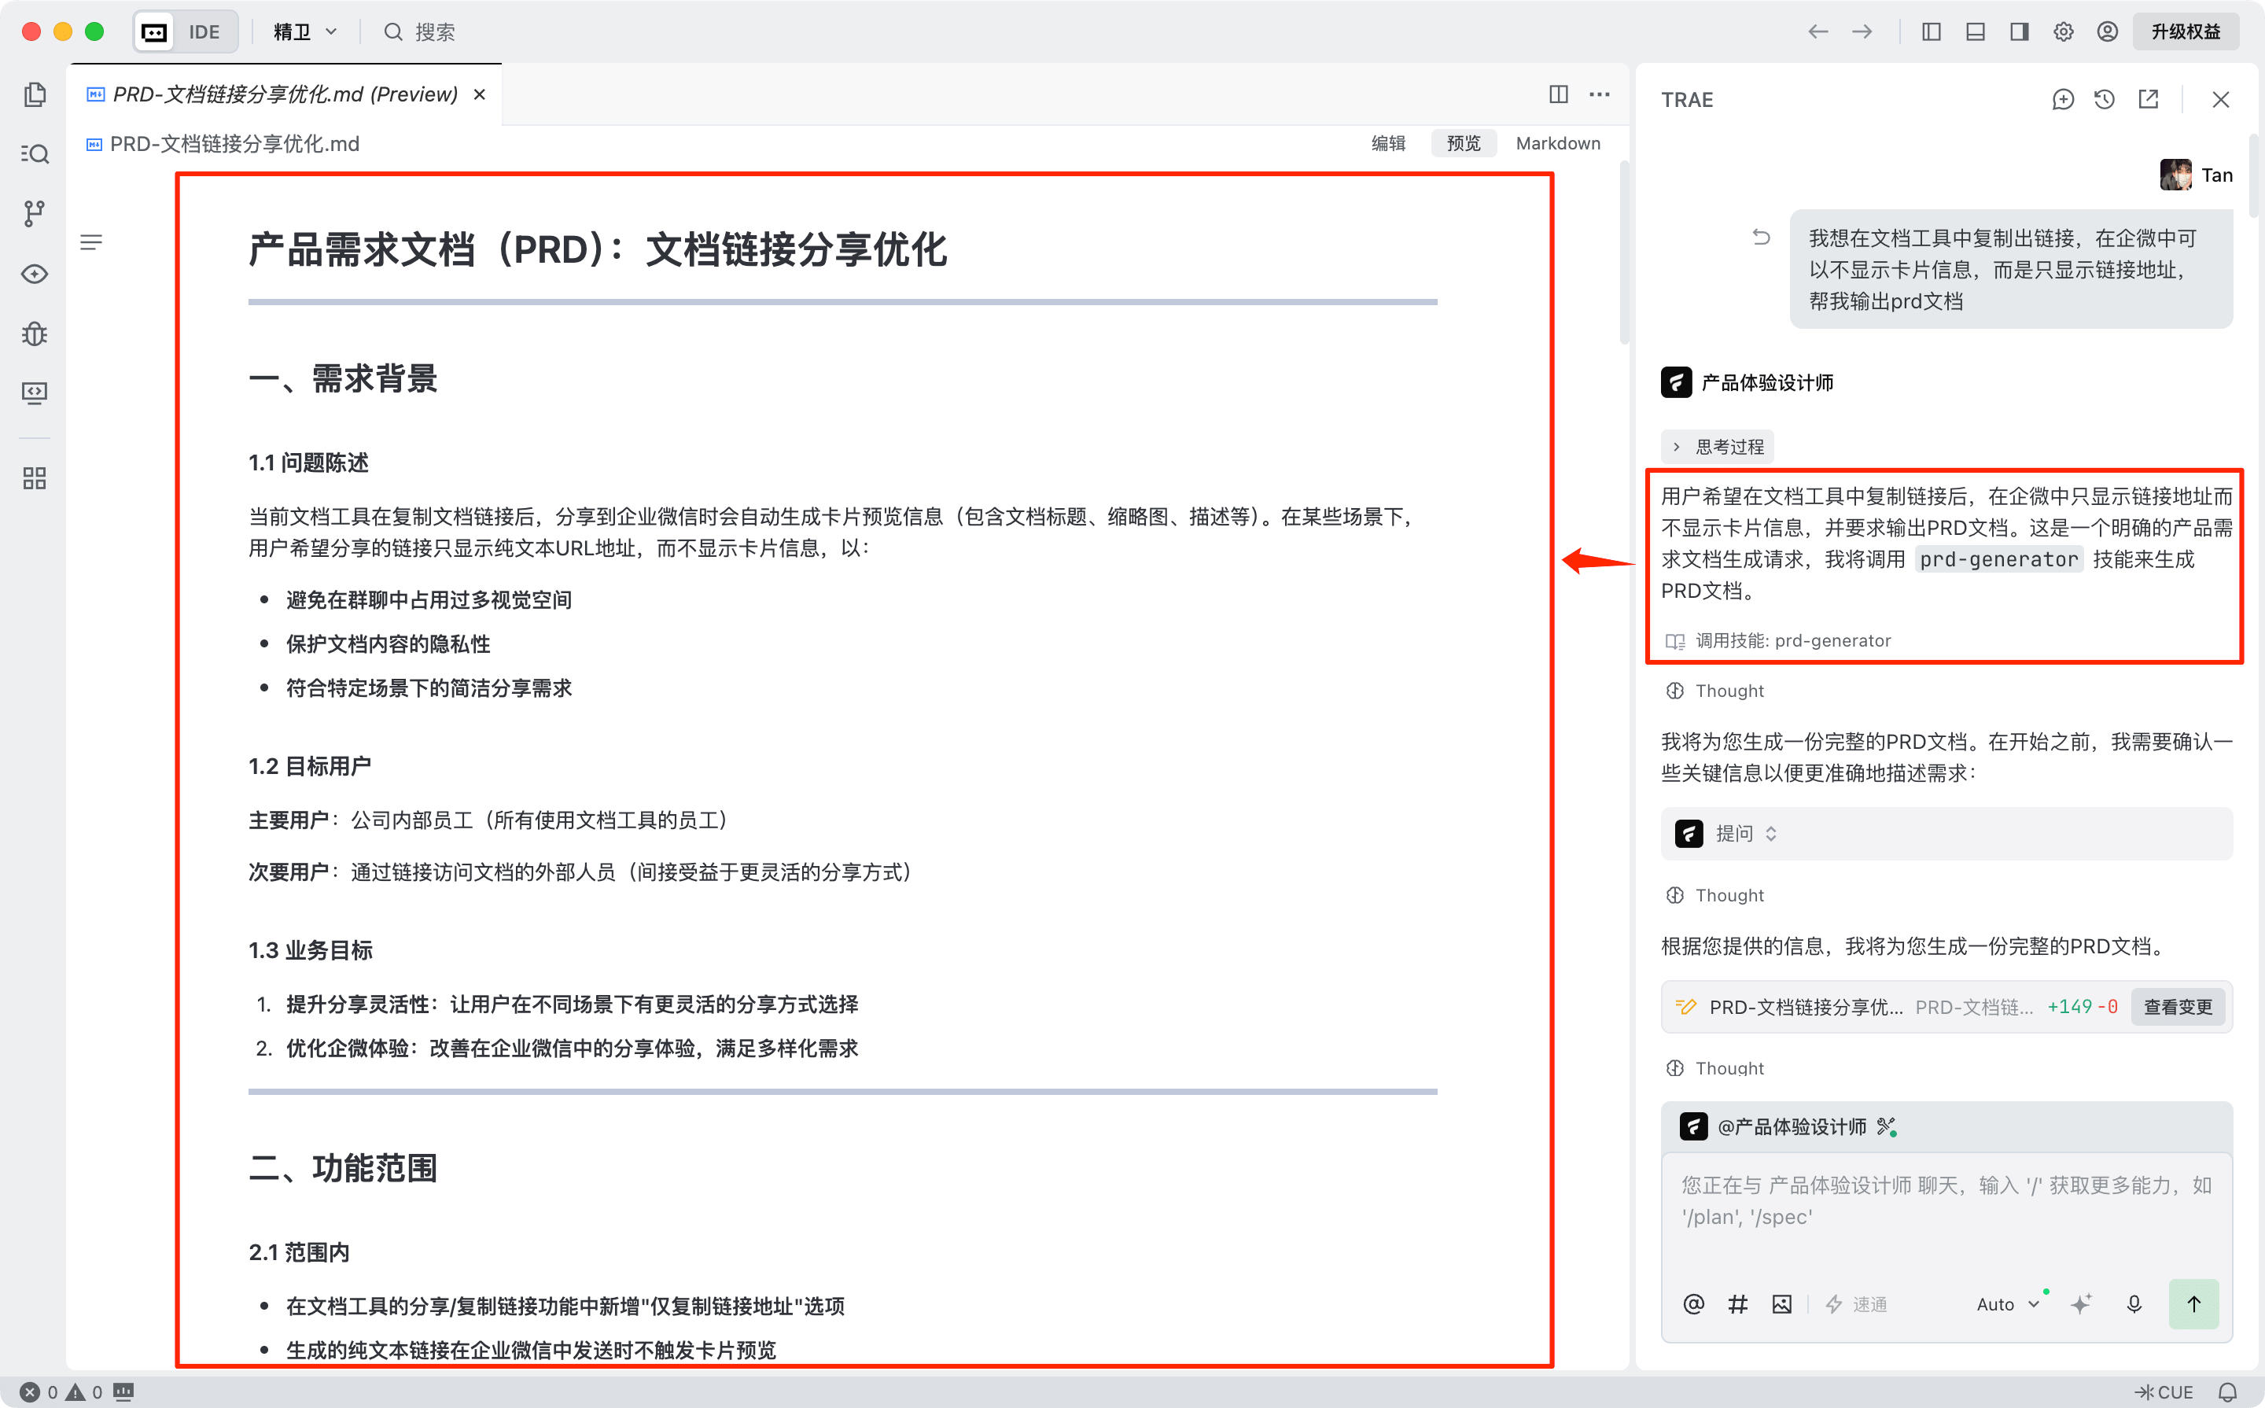Open notifications bell in status bar

[x=2226, y=1392]
